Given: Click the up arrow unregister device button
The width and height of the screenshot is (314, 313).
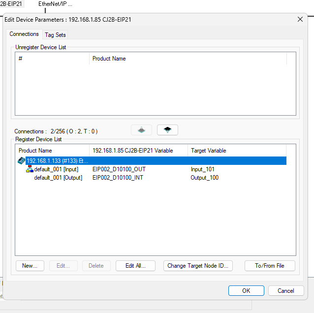Looking at the screenshot, I should click(141, 130).
